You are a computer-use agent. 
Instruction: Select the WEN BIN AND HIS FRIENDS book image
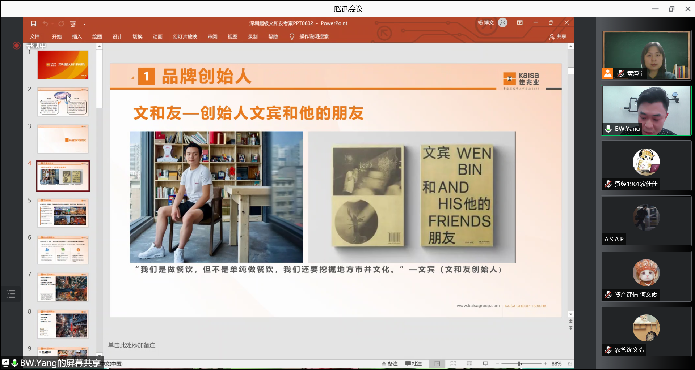point(412,197)
